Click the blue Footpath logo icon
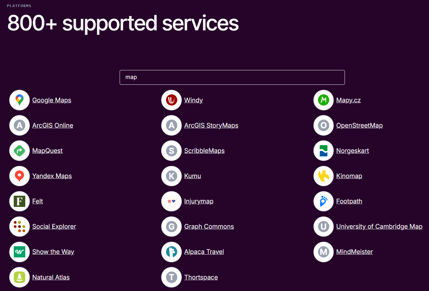Viewport: 429px width, 291px height. click(323, 201)
